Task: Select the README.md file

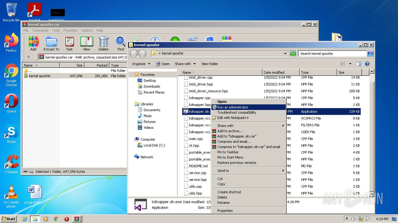Action: pyautogui.click(x=198, y=166)
